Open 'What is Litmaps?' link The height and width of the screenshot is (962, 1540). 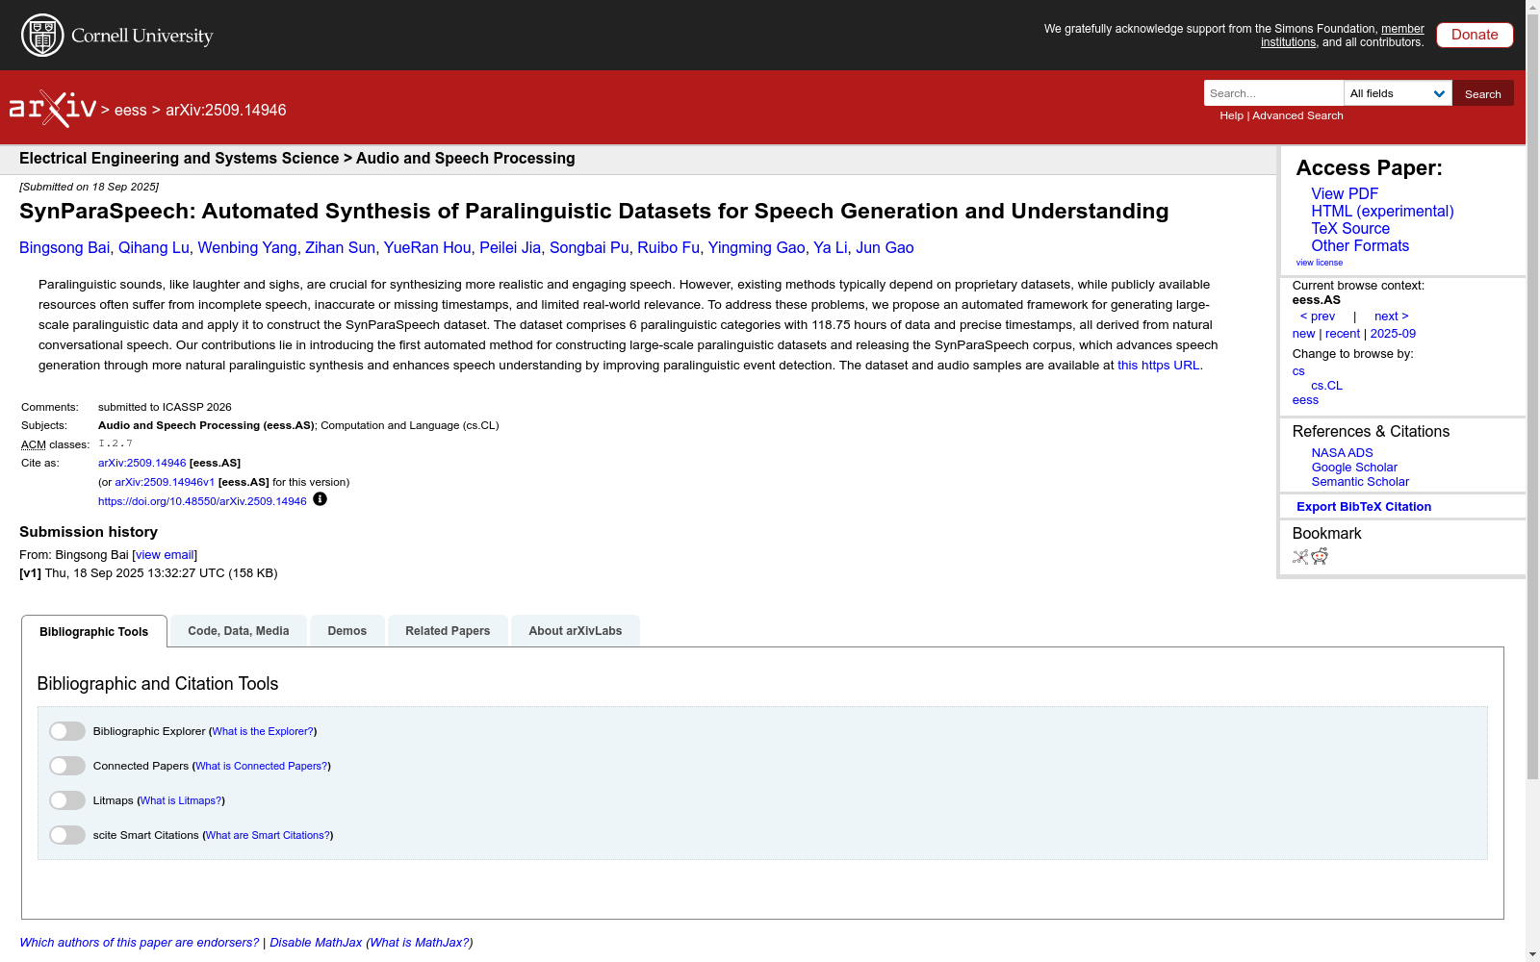(181, 800)
